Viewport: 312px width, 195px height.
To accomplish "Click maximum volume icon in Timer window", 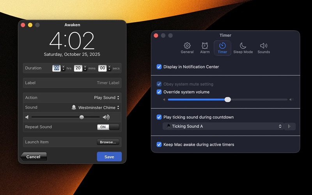I will (291, 99).
